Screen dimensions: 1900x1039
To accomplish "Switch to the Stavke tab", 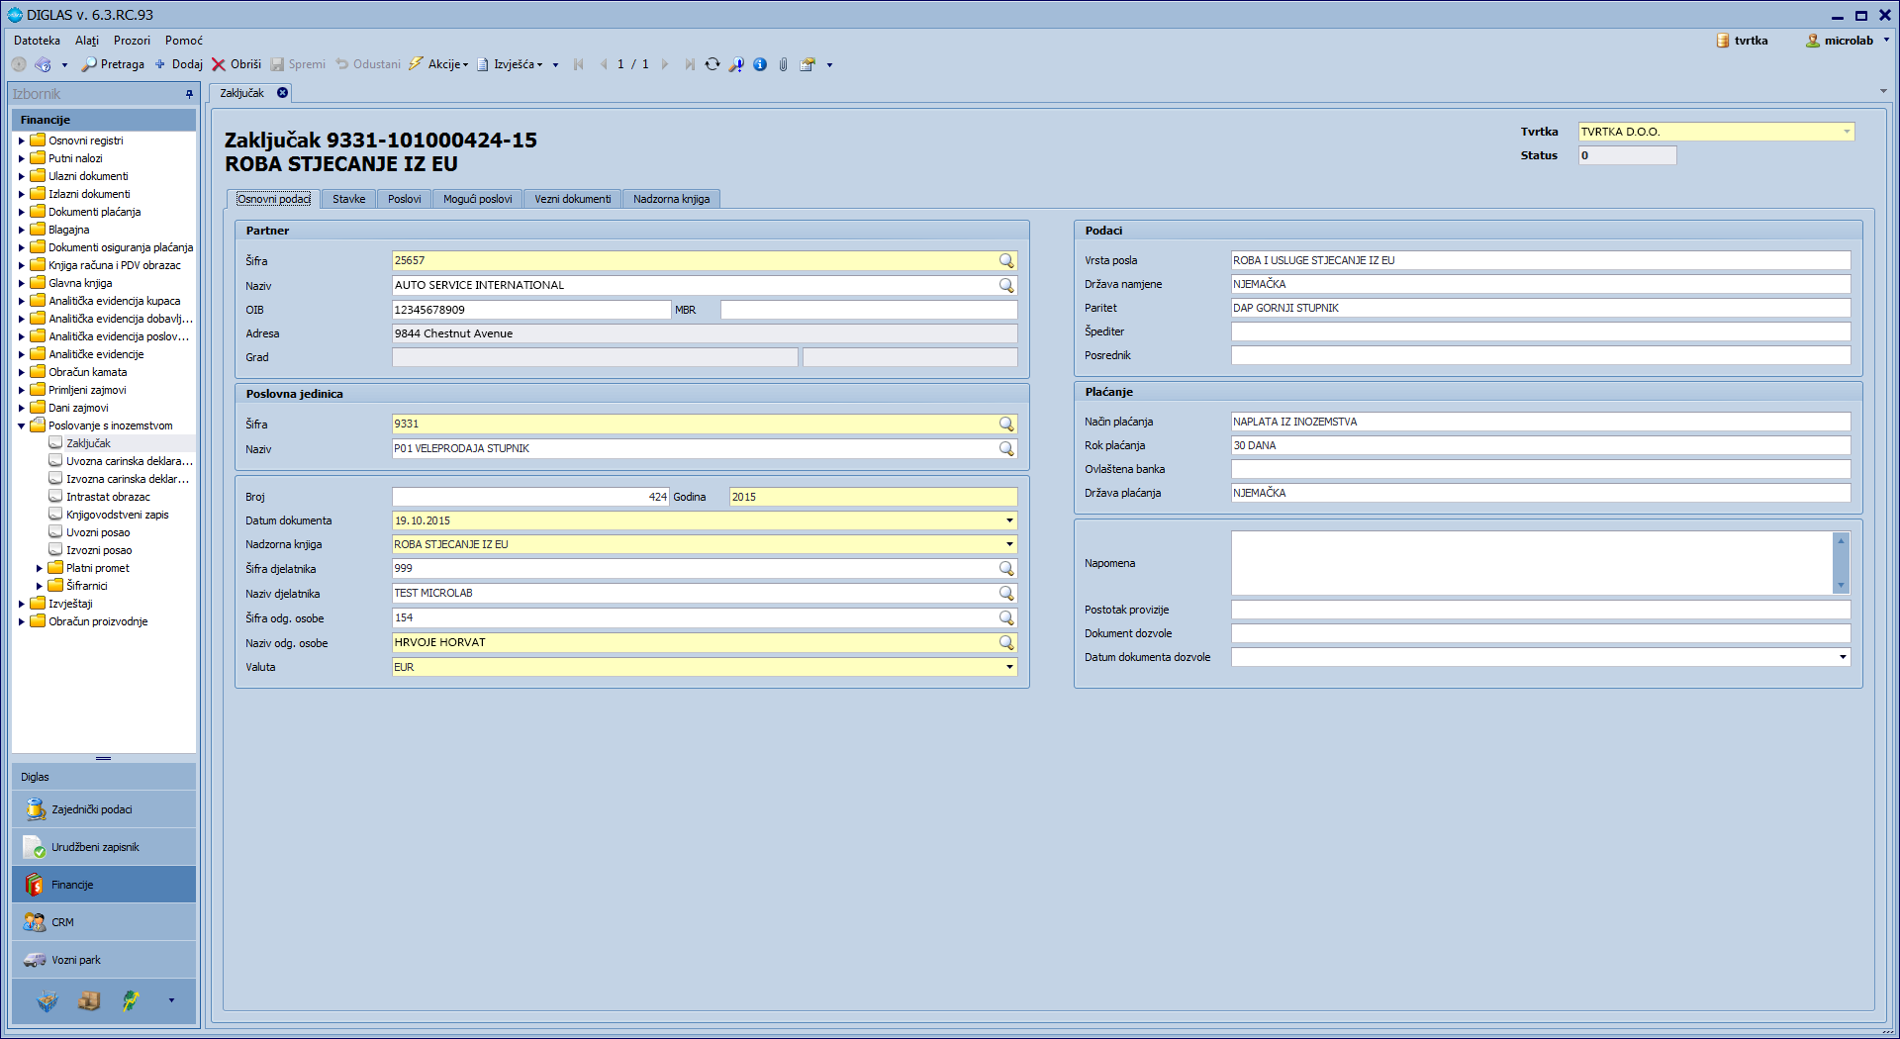I will [x=348, y=199].
